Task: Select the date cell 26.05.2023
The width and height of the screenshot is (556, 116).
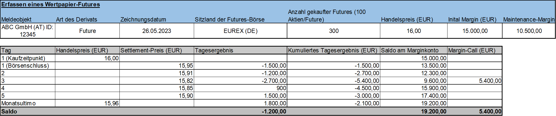Action: (x=157, y=31)
